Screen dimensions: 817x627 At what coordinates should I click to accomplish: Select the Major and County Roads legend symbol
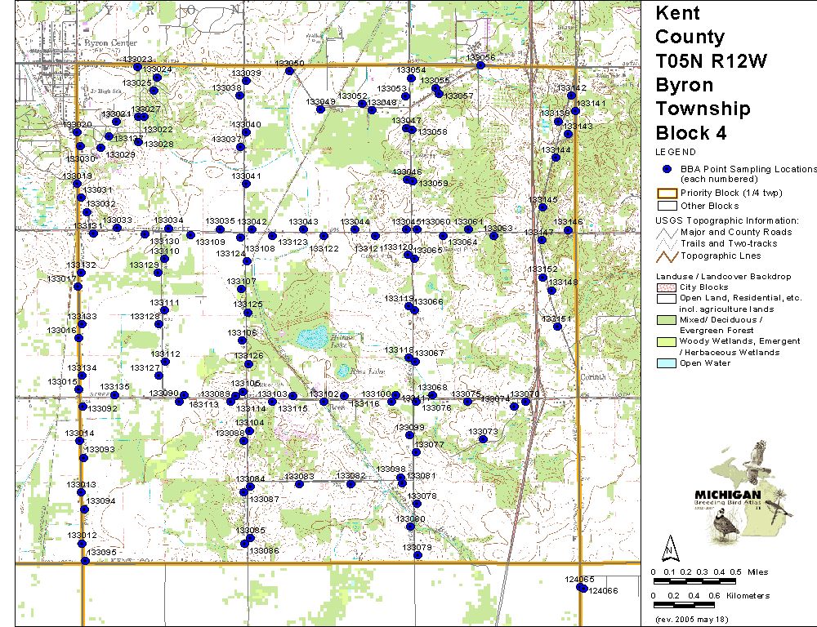(x=667, y=233)
